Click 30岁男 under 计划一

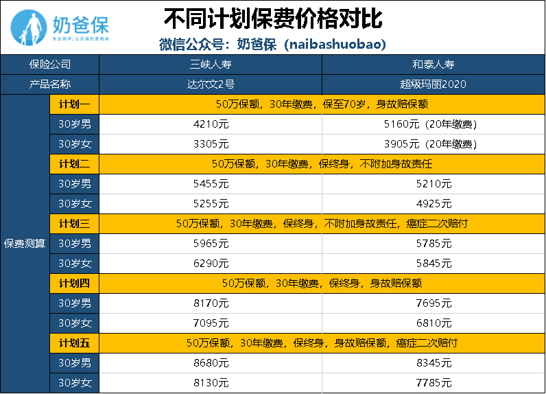75,124
